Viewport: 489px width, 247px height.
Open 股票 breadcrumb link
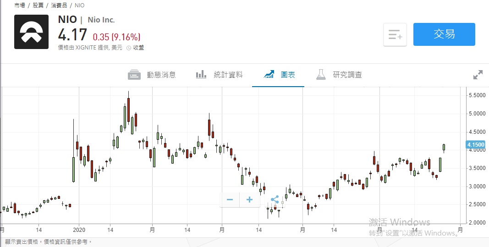pyautogui.click(x=38, y=5)
